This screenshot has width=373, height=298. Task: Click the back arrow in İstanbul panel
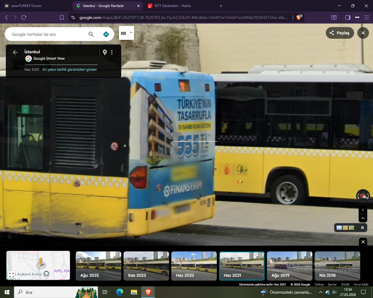[x=15, y=52]
